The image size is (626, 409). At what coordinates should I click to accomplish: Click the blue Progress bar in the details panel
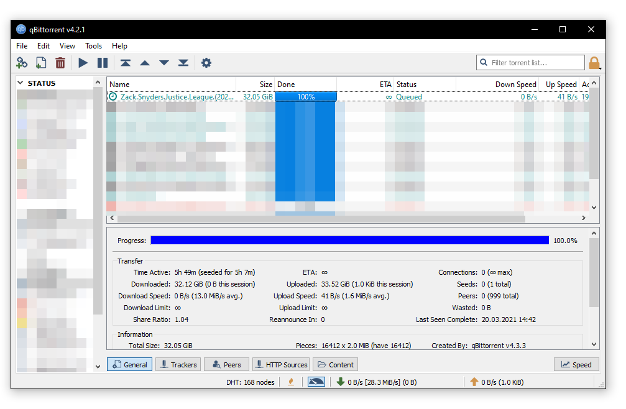[x=350, y=240]
